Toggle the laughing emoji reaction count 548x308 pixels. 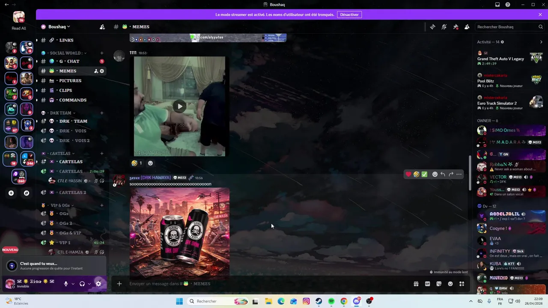pyautogui.click(x=137, y=163)
